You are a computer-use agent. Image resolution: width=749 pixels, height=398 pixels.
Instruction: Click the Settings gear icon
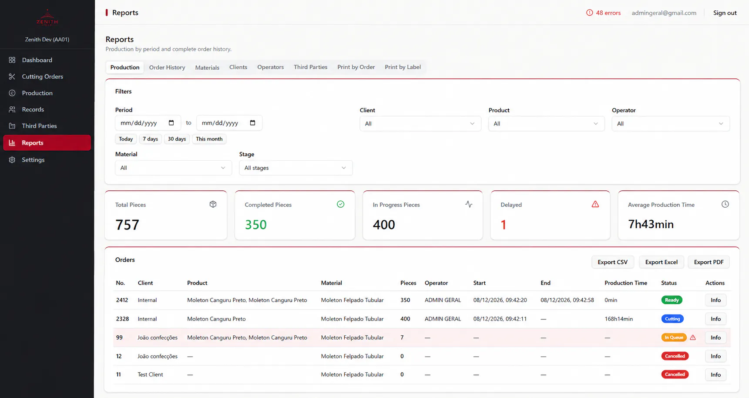point(12,160)
